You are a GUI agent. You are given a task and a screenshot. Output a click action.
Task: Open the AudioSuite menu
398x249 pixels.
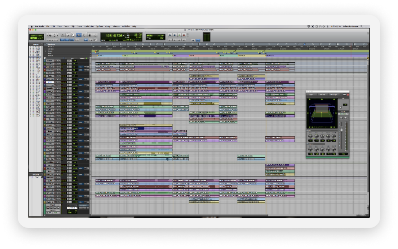click(89, 27)
